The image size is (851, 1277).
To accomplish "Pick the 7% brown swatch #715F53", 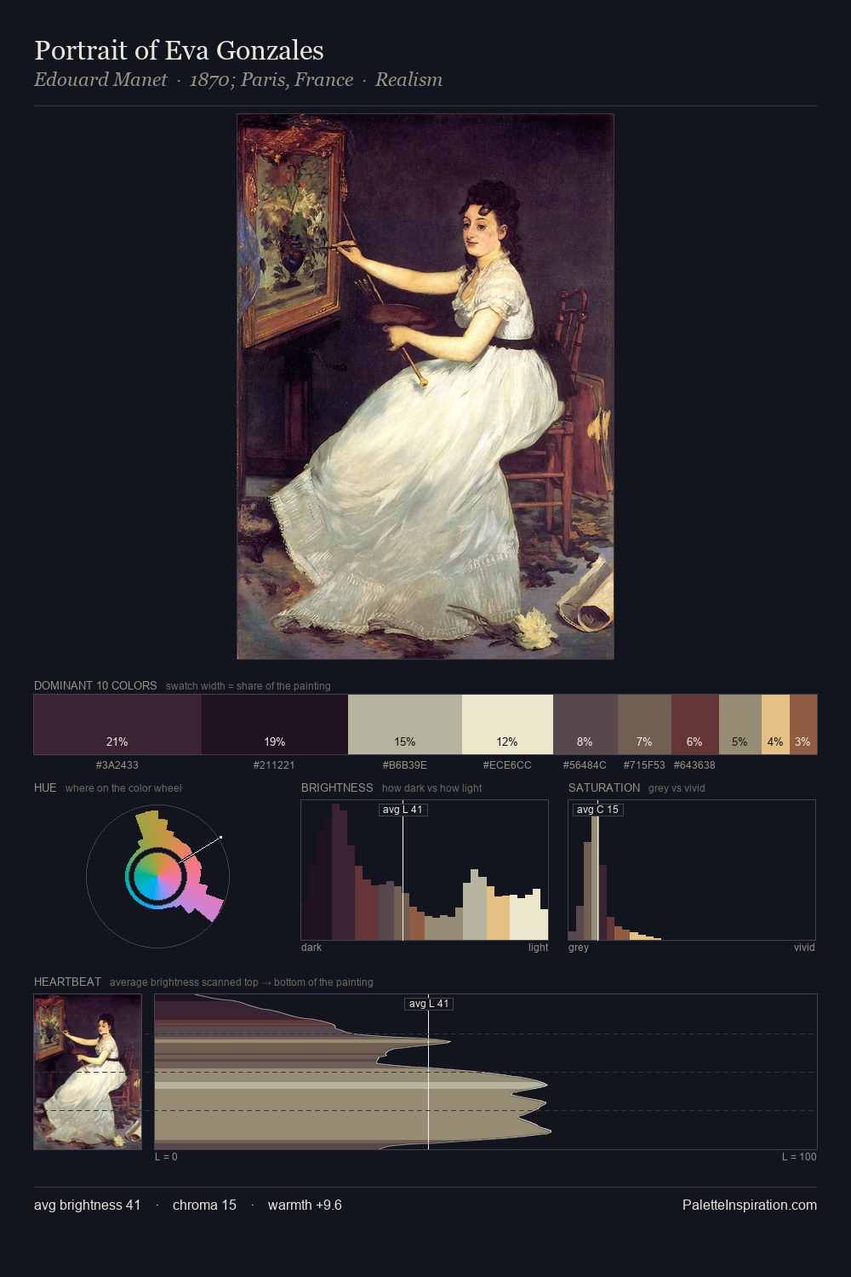I will (644, 724).
